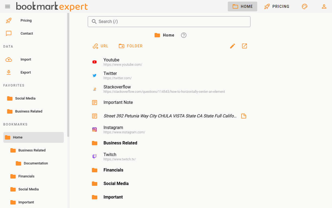Open the user account icon

click(x=324, y=6)
